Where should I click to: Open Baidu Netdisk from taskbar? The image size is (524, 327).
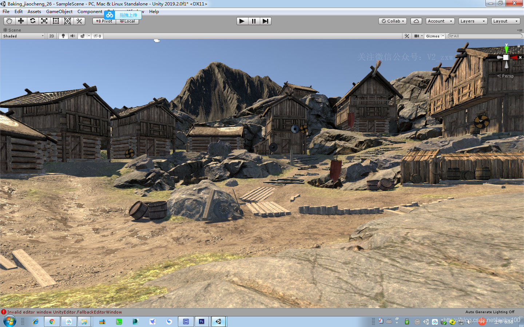coord(68,322)
